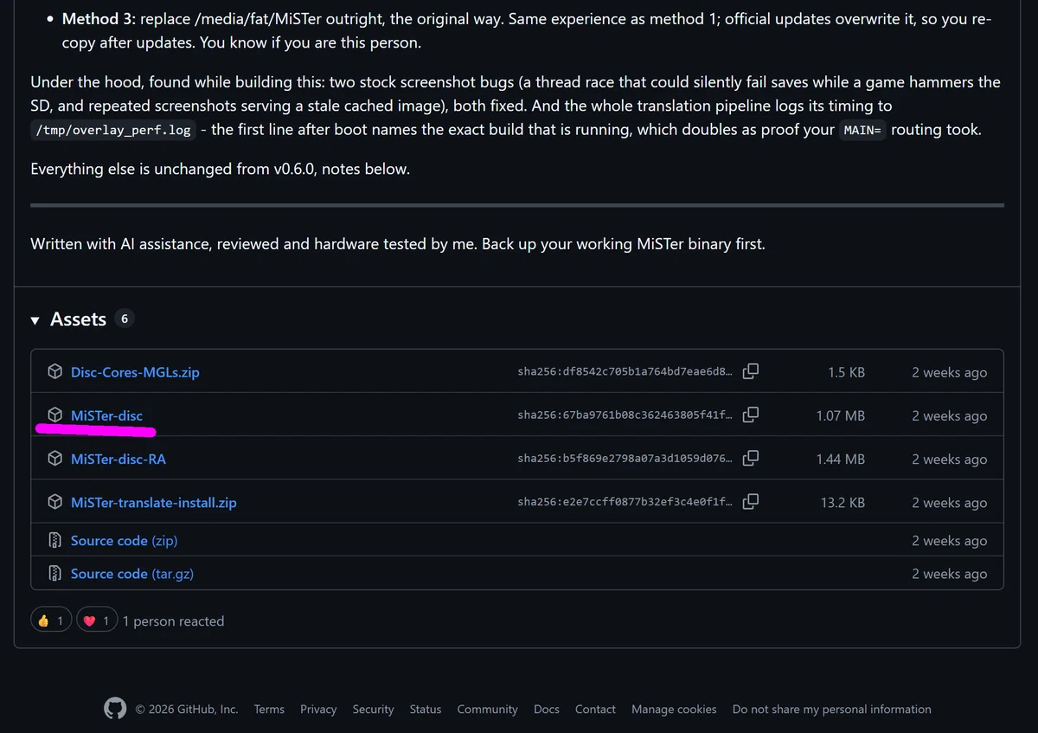Click the 13.2 KB file size text
This screenshot has width=1038, height=733.
tap(843, 502)
